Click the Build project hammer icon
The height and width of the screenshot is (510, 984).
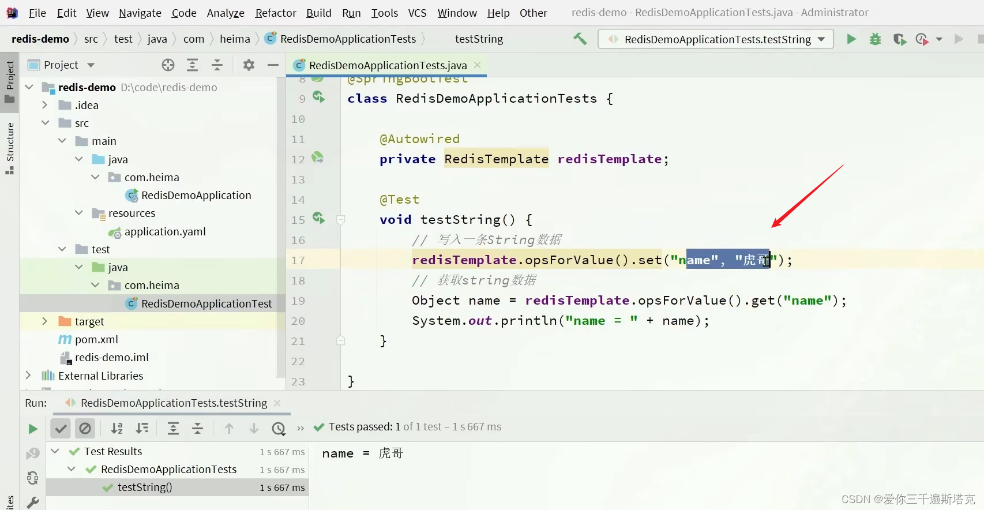[x=580, y=39]
